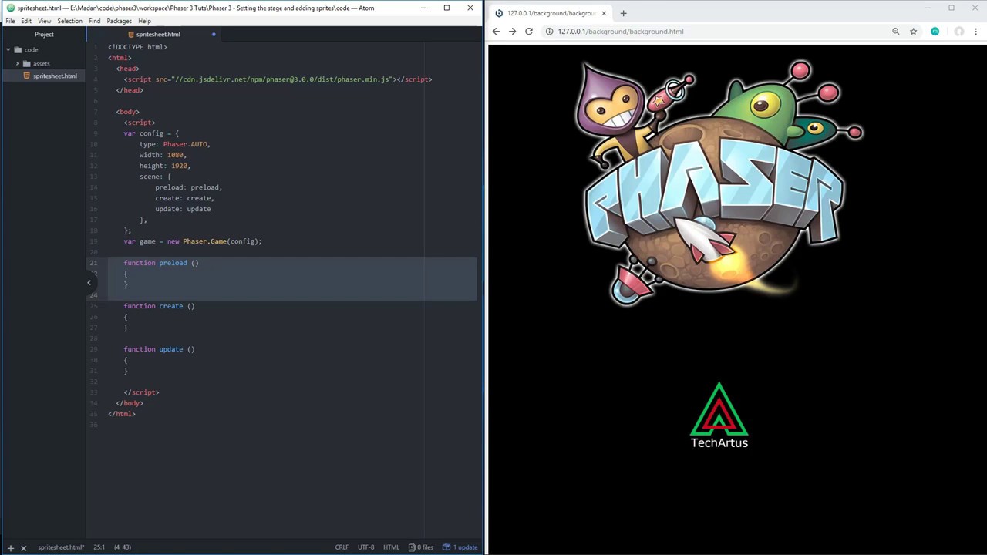Click the zoom magnifier icon in address bar
This screenshot has width=987, height=555.
(x=895, y=32)
